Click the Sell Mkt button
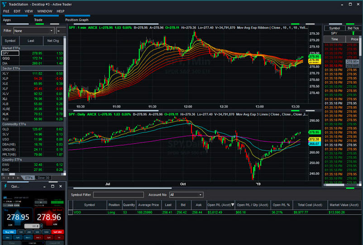This screenshot has width=363, height=245. (57, 232)
